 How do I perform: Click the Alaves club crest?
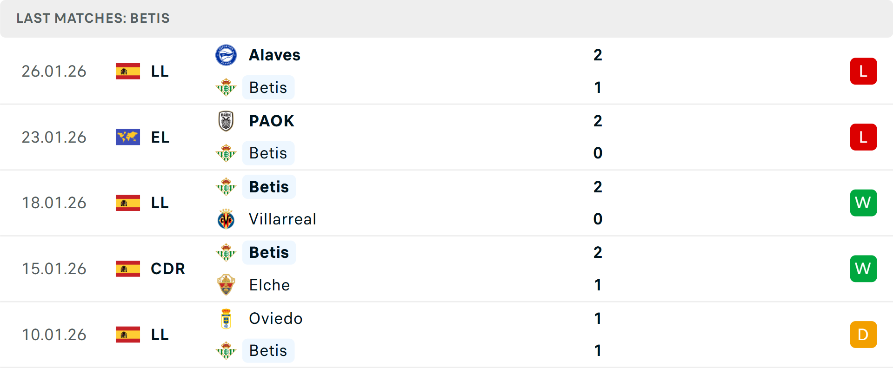[x=226, y=55]
